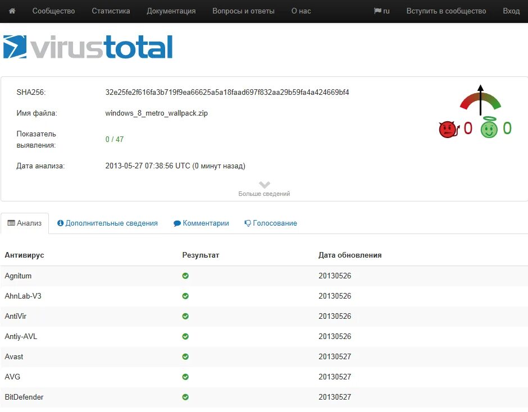Screen dimensions: 528x412
Task: Click the red-green reputation gauge
Action: click(x=480, y=100)
